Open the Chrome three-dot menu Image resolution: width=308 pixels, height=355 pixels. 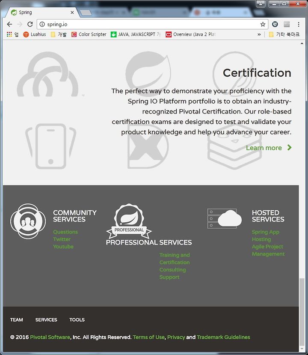[299, 24]
